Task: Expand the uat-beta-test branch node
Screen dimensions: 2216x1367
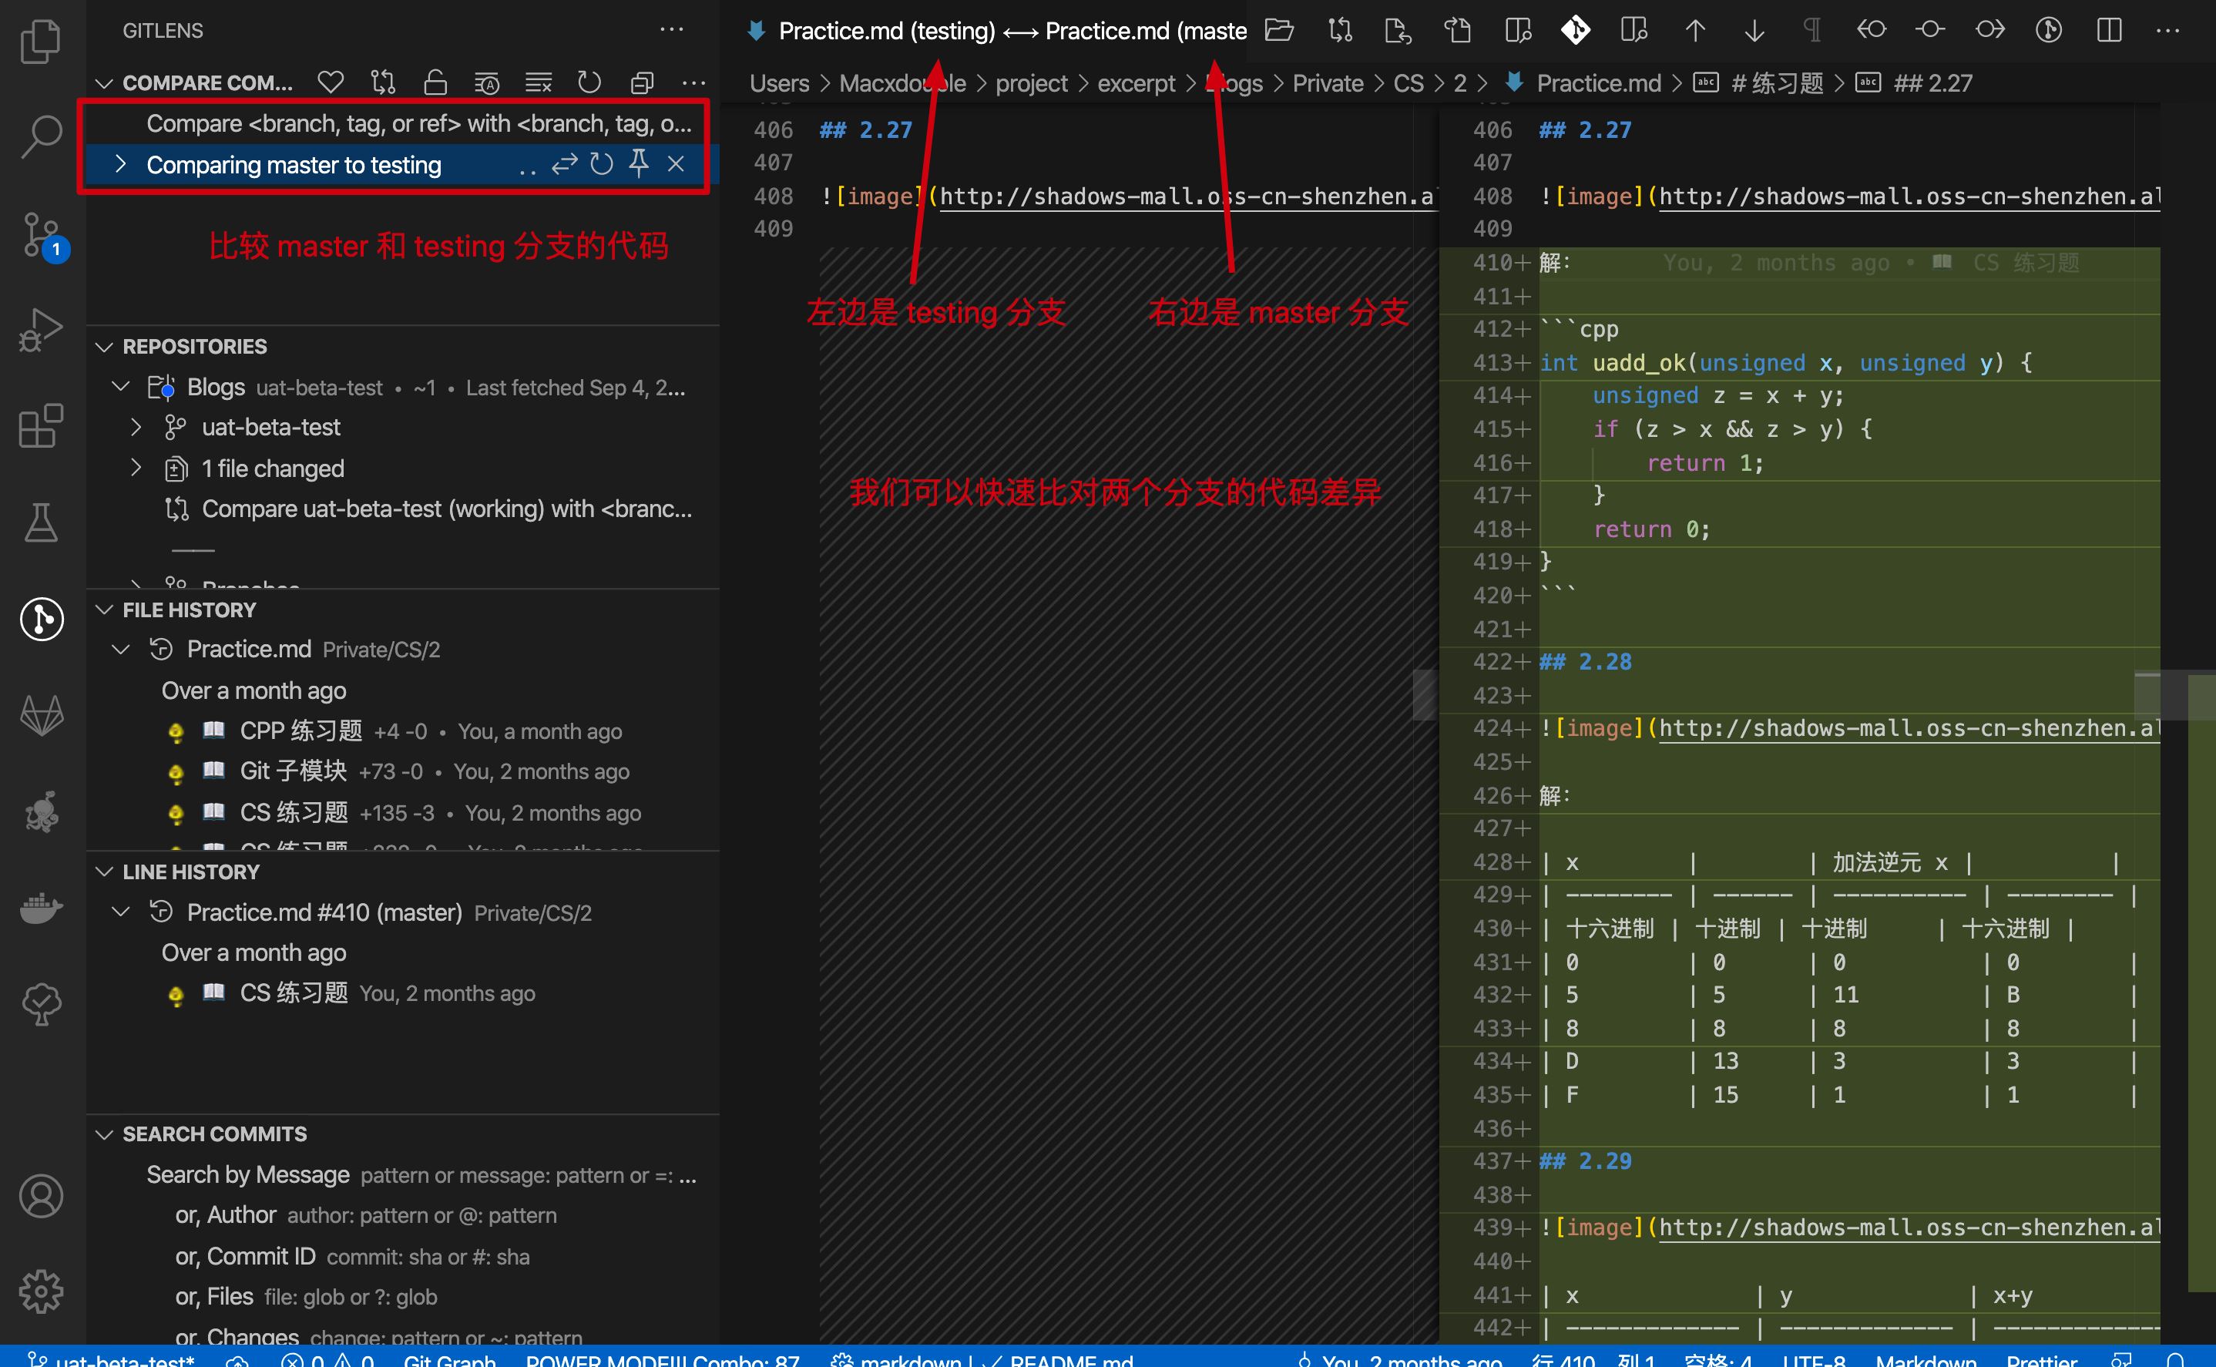Action: pos(136,427)
